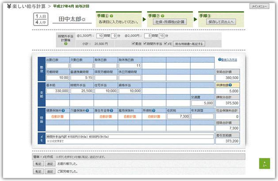The width and height of the screenshot is (278, 181).
Task: Open the help icon next to 手順①
Action: click(x=112, y=16)
